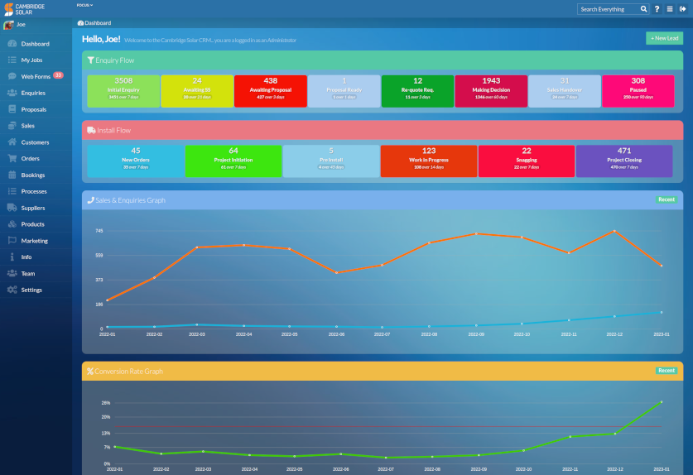Screen dimensions: 693x475
Task: Open the Awaiting Proposal 438 tile
Action: 271,91
